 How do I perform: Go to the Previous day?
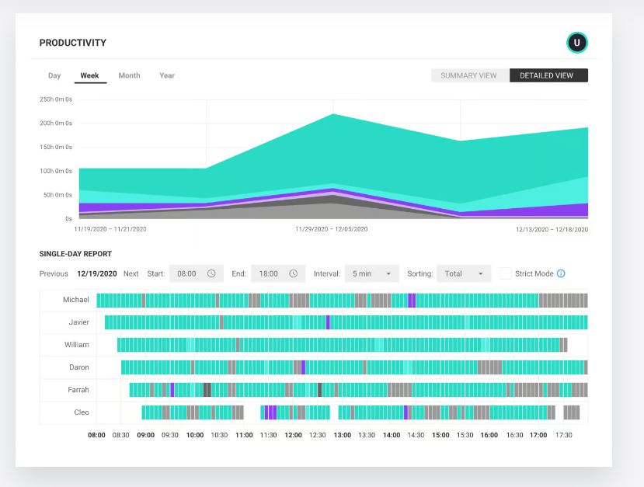click(x=54, y=273)
